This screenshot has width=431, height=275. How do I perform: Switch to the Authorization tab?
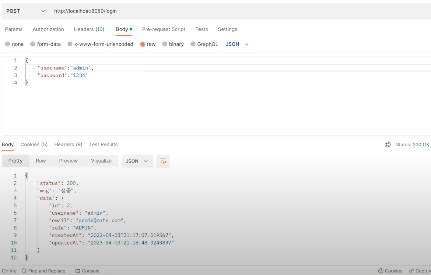[48, 29]
